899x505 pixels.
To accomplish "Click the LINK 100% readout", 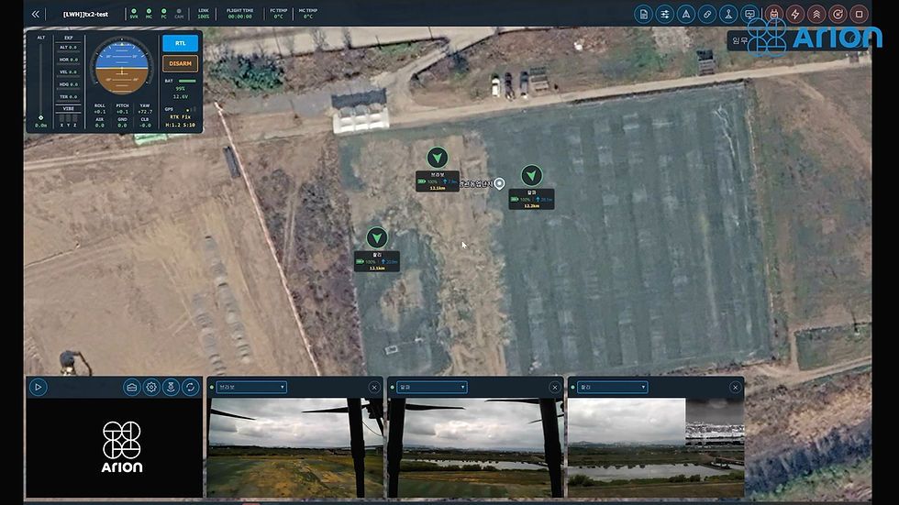I will click(x=204, y=14).
